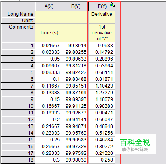Screen dimensions: 166x164
Task: Click cell with value 99.82422
Action: (75, 72)
